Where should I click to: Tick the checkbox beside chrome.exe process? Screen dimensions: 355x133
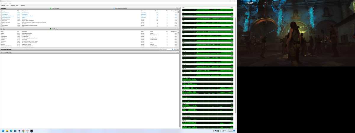[x=1, y=24]
